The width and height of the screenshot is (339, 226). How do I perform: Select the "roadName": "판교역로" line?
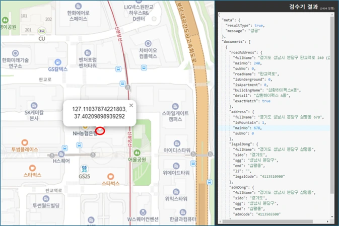point(256,74)
